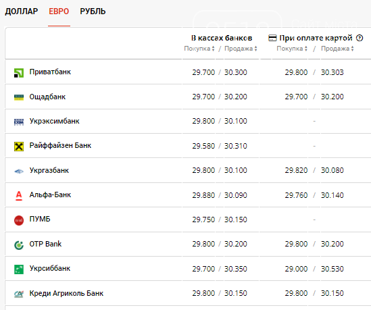Image resolution: width=371 pixels, height=310 pixels.
Task: Switch to the РУБЛЬ tab
Action: click(93, 11)
